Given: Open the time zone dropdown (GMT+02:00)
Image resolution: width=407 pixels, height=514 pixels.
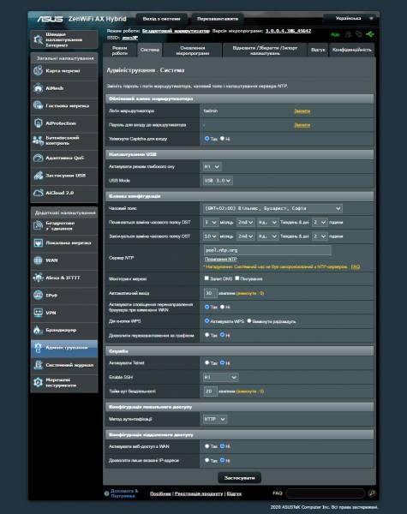Looking at the screenshot, I should tap(272, 208).
